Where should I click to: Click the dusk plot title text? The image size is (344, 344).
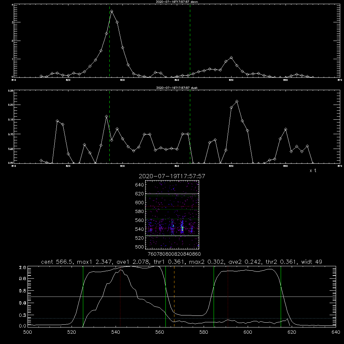[x=177, y=88]
